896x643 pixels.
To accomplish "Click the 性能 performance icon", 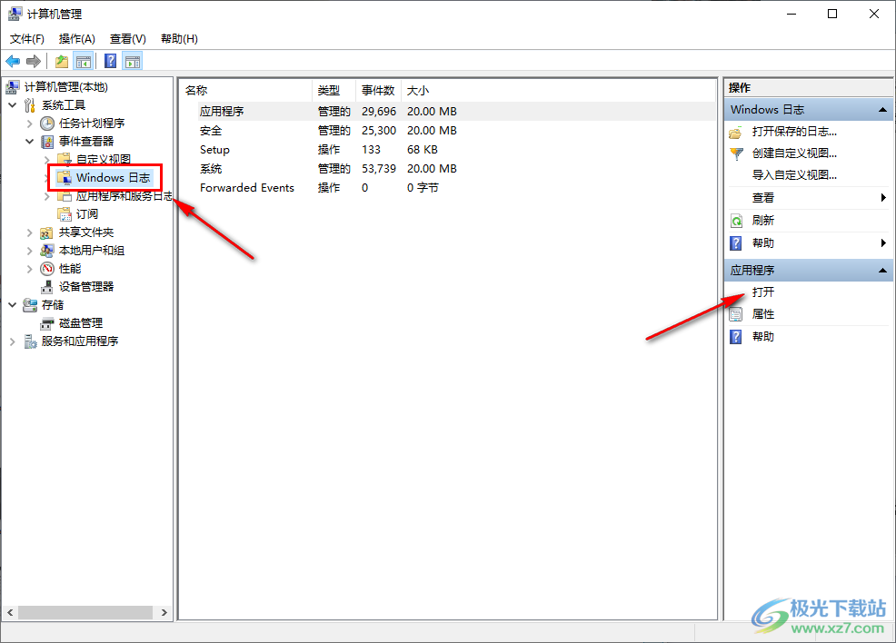I will pos(47,269).
